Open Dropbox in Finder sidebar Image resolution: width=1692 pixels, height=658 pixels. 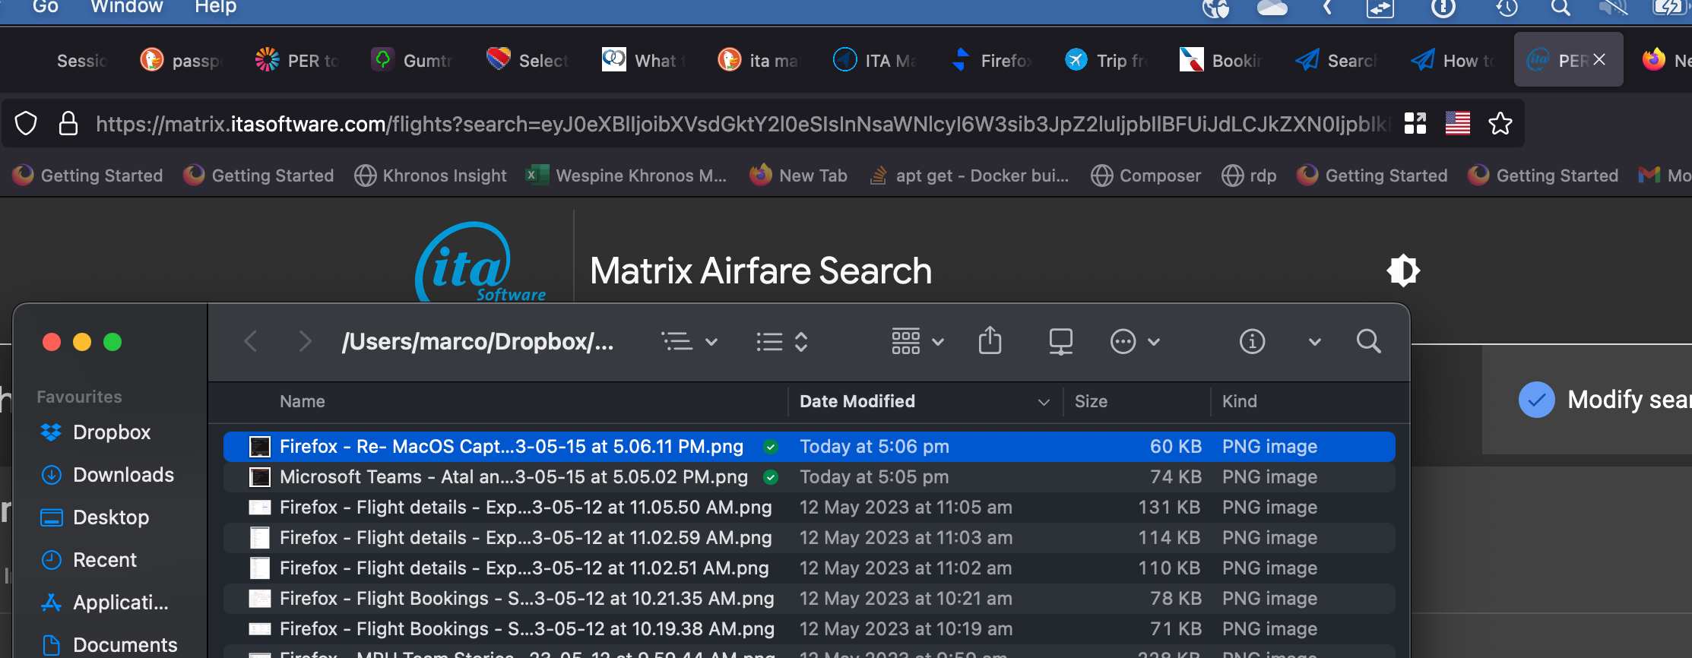[x=96, y=432]
